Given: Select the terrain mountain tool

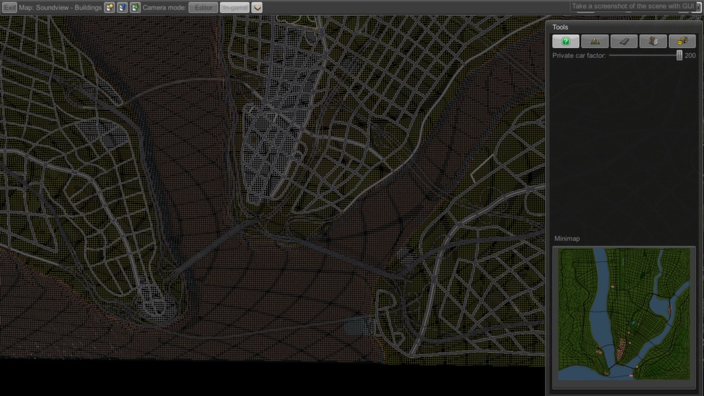Looking at the screenshot, I should point(595,41).
